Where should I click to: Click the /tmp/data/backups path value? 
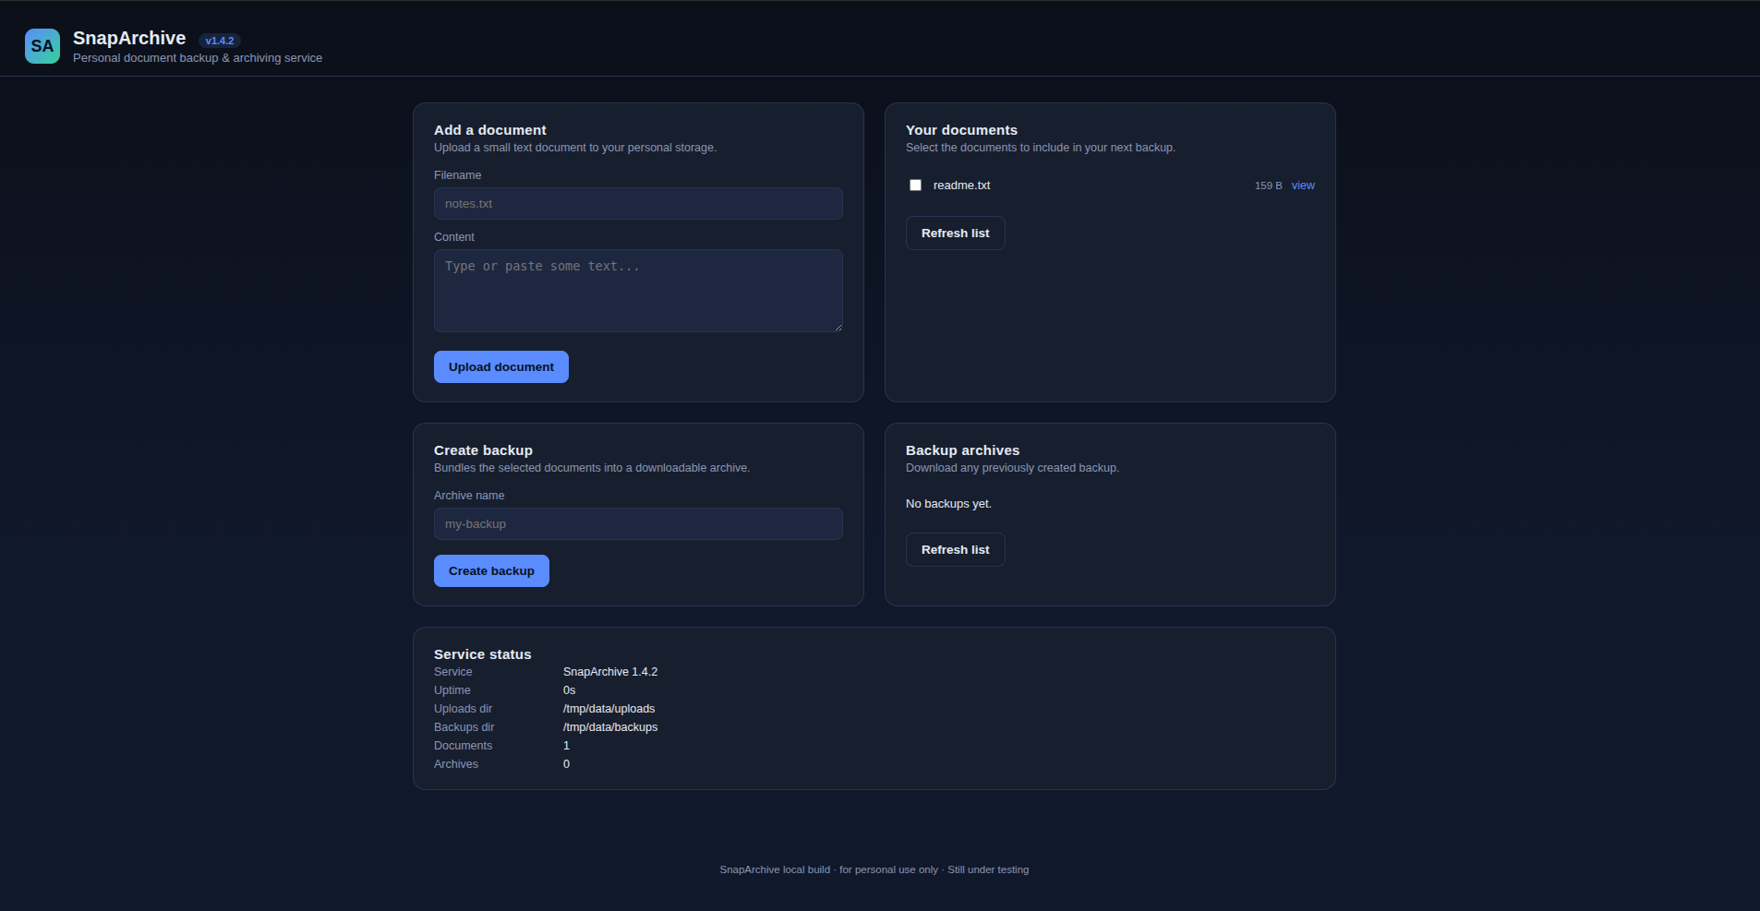610,727
